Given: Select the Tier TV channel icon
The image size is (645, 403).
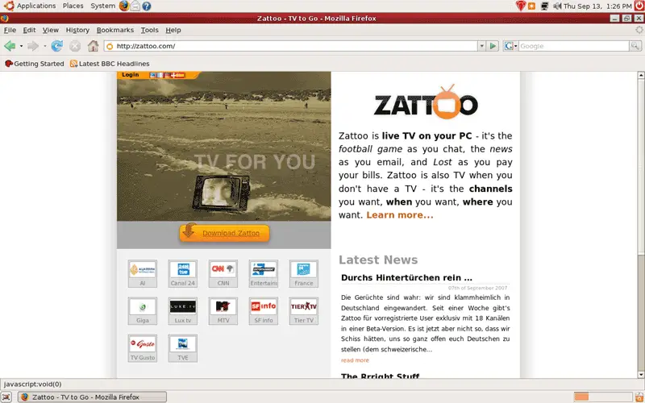Looking at the screenshot, I should click(304, 311).
